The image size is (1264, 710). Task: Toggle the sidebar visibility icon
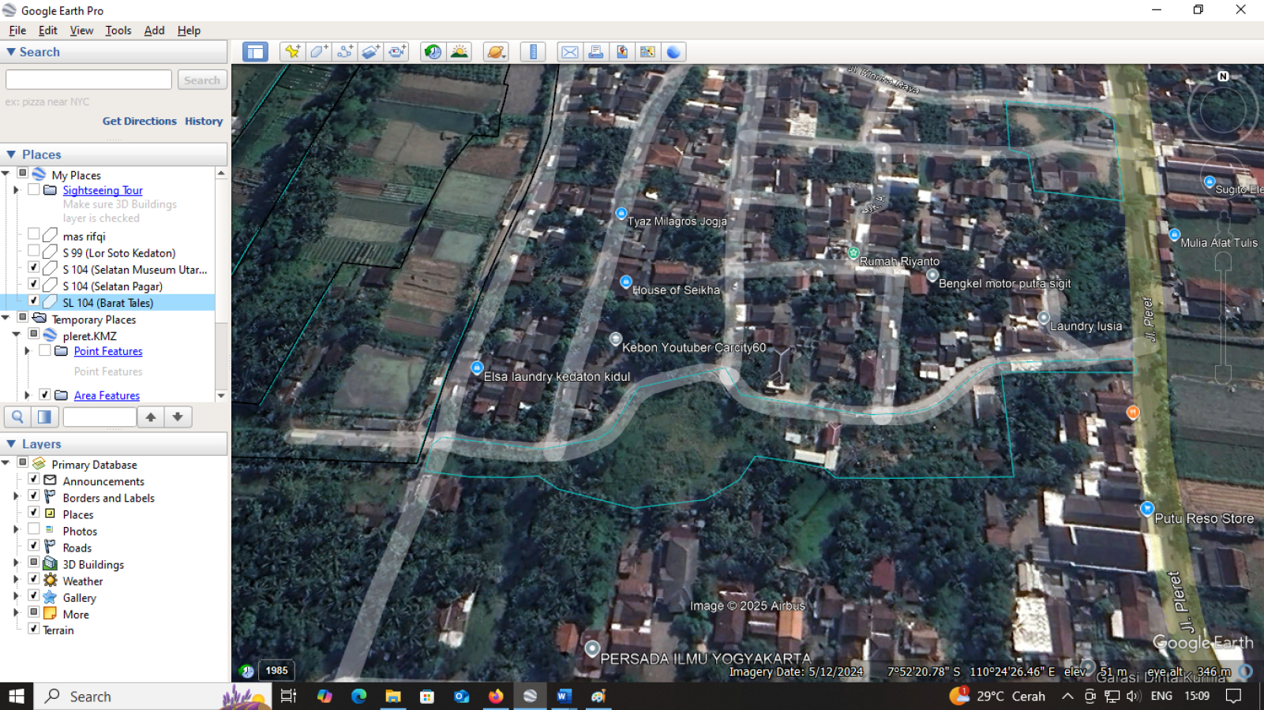(255, 52)
